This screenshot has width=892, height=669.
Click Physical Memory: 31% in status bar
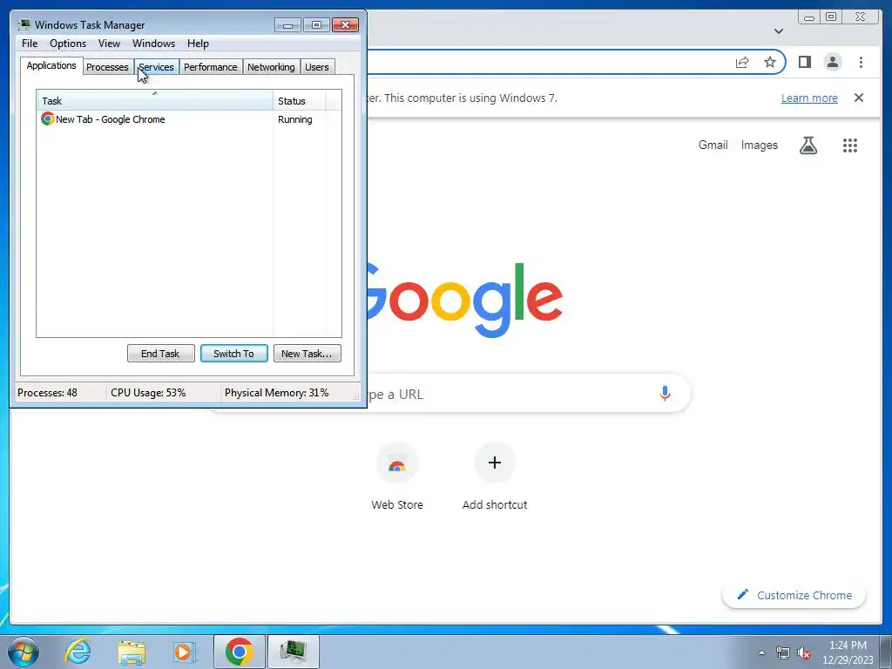point(276,393)
